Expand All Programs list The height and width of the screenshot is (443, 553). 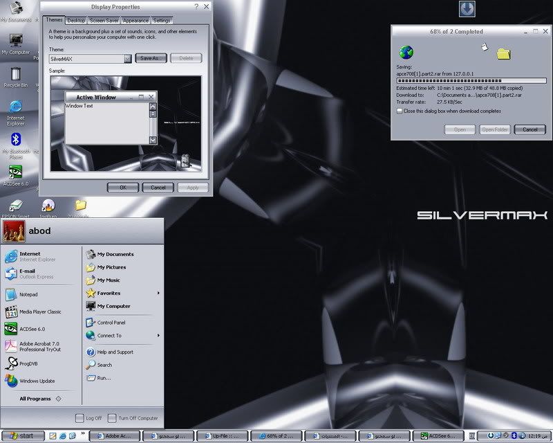(x=40, y=399)
